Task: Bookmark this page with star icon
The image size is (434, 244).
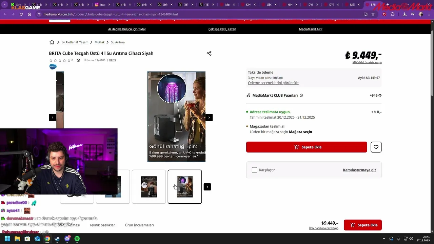Action: tap(373, 14)
